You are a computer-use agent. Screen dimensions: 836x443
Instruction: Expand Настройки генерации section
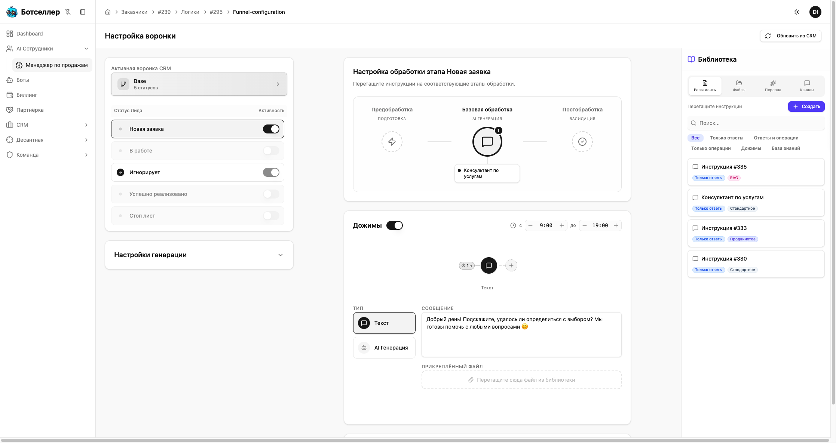(x=280, y=255)
